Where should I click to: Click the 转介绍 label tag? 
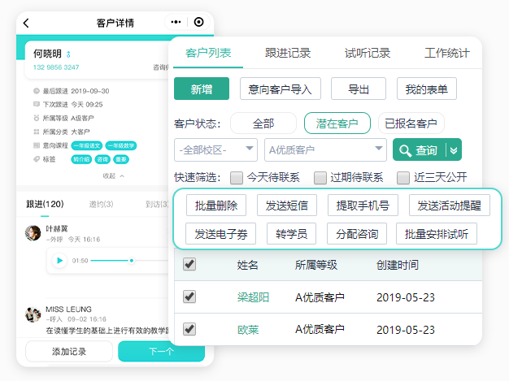click(81, 159)
